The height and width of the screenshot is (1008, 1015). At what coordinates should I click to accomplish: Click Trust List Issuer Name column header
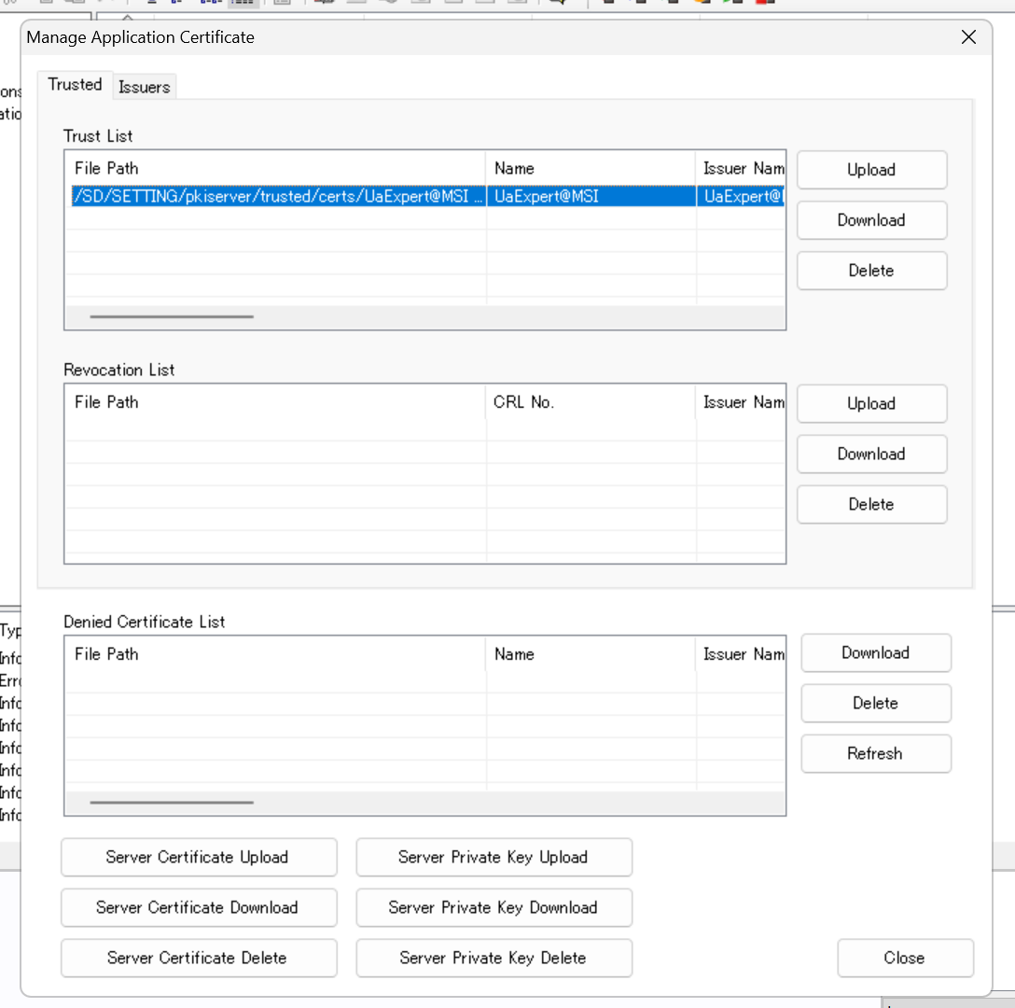click(741, 168)
